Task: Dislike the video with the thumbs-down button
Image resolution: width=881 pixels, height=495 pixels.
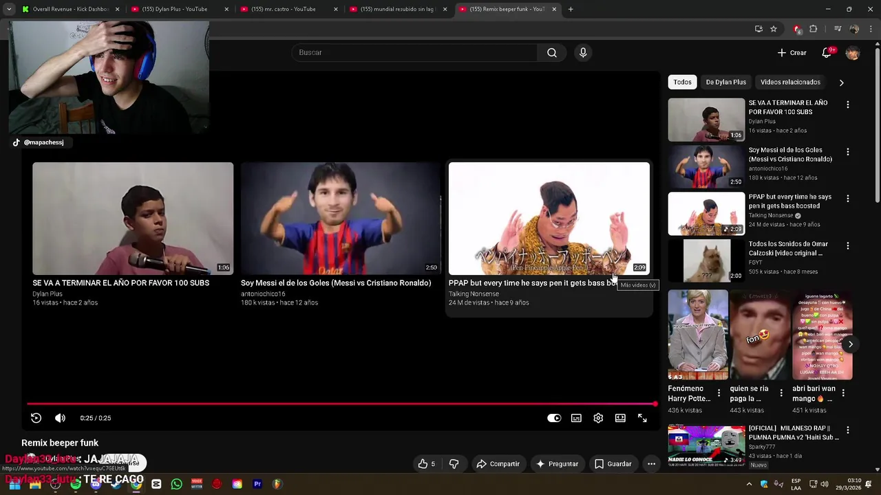Action: click(x=454, y=464)
